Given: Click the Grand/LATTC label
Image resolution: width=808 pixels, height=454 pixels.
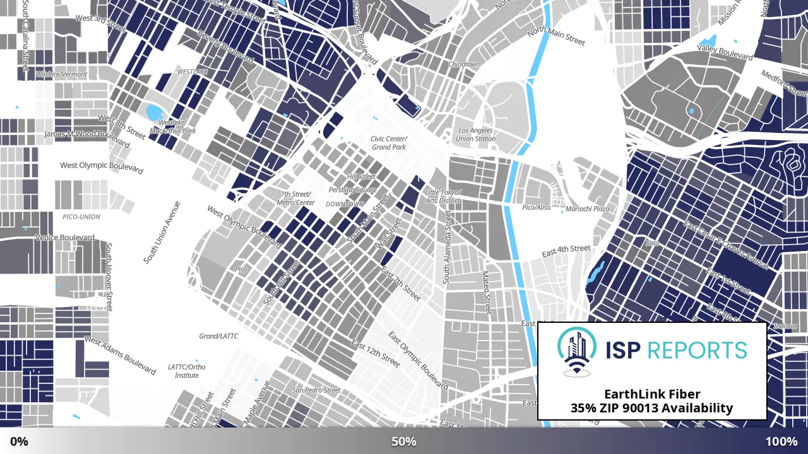Looking at the screenshot, I should [x=218, y=336].
